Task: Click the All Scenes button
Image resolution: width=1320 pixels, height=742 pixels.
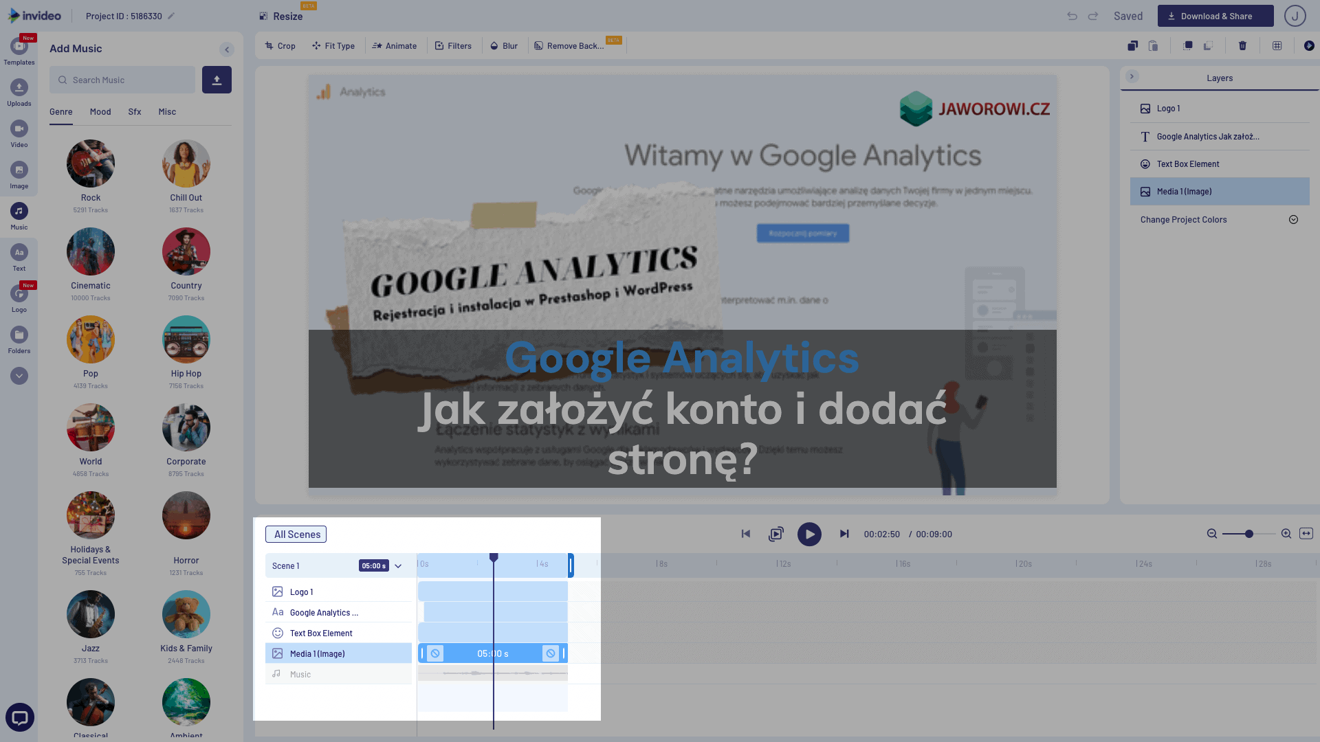Action: pyautogui.click(x=296, y=535)
